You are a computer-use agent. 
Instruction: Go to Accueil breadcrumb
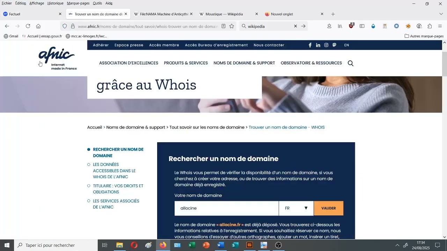(95, 127)
